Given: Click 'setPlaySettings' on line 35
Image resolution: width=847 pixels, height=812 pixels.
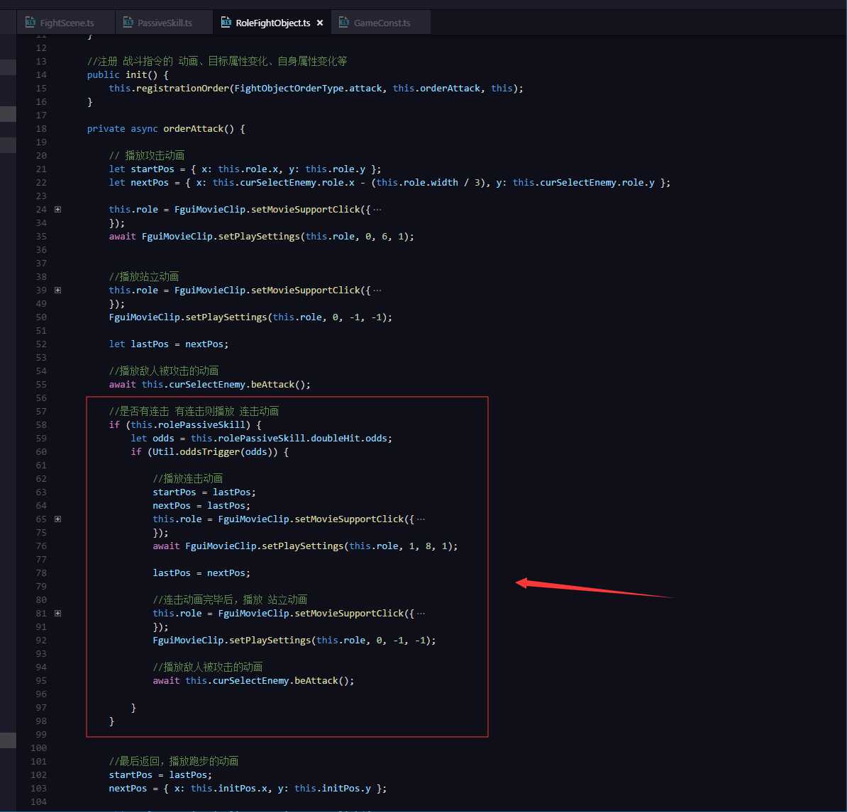Looking at the screenshot, I should 259,237.
